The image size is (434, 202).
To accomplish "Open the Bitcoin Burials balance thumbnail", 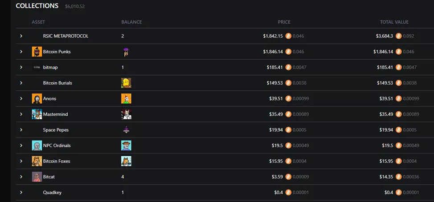I will [x=126, y=83].
